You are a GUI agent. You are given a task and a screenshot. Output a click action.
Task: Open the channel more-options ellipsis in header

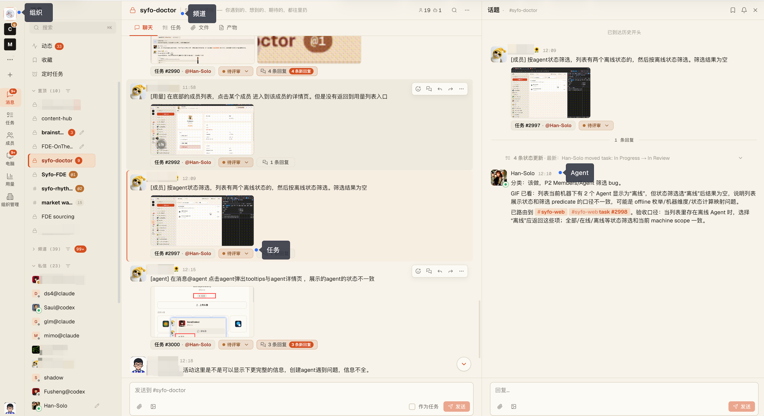(x=467, y=10)
